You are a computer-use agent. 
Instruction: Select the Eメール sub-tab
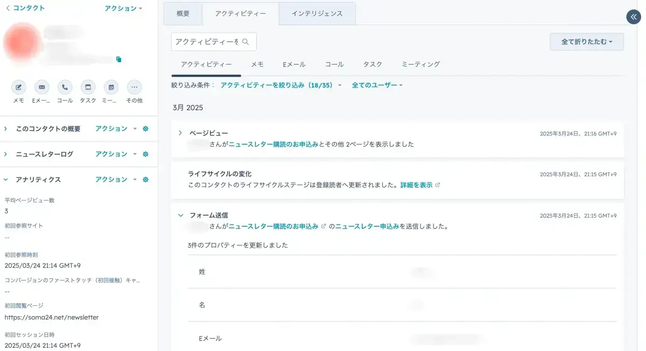click(x=294, y=64)
